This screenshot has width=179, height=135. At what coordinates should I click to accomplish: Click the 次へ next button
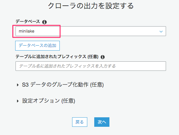point(102,122)
